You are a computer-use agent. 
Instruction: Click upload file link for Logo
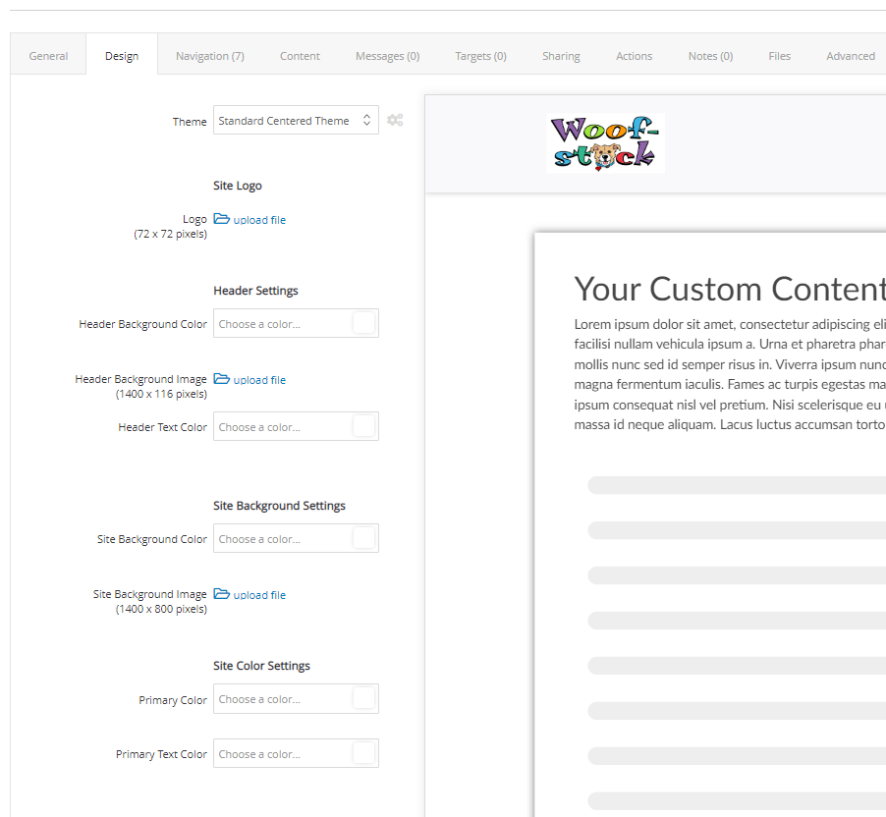pyautogui.click(x=259, y=220)
